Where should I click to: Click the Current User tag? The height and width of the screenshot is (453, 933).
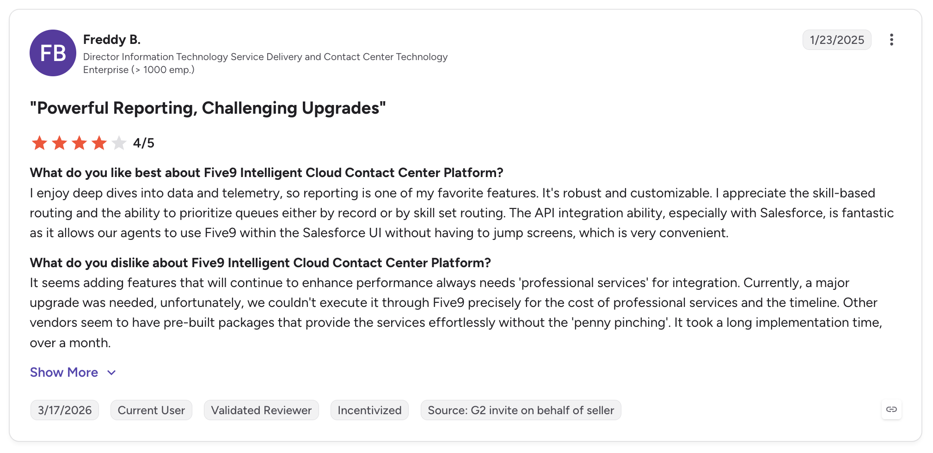[151, 410]
